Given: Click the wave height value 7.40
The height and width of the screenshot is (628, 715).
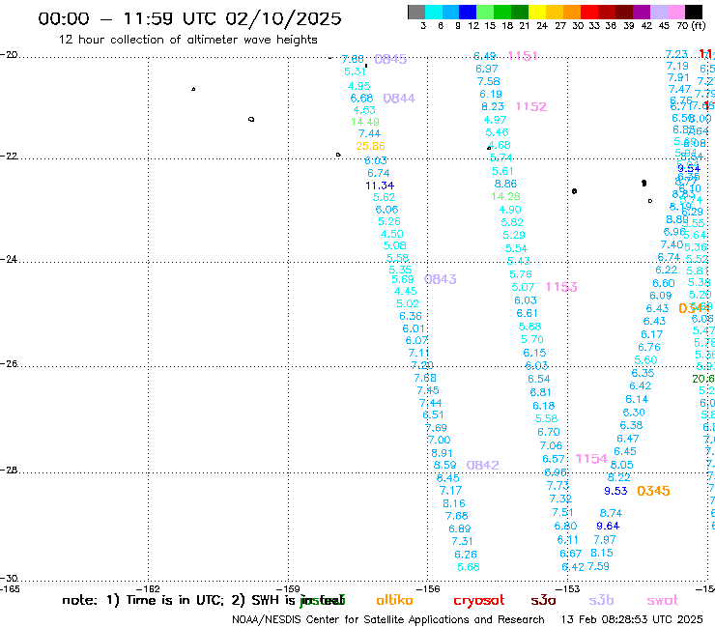Looking at the screenshot, I should 672,244.
